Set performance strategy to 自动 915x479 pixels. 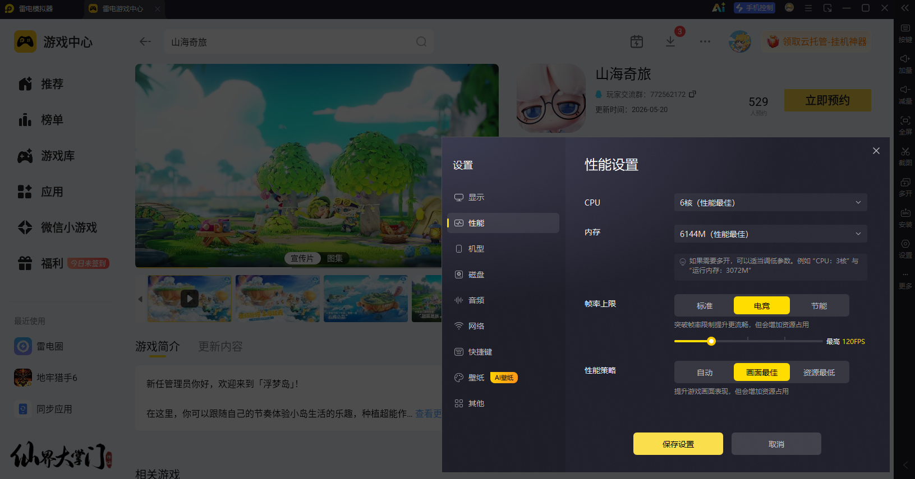coord(705,373)
